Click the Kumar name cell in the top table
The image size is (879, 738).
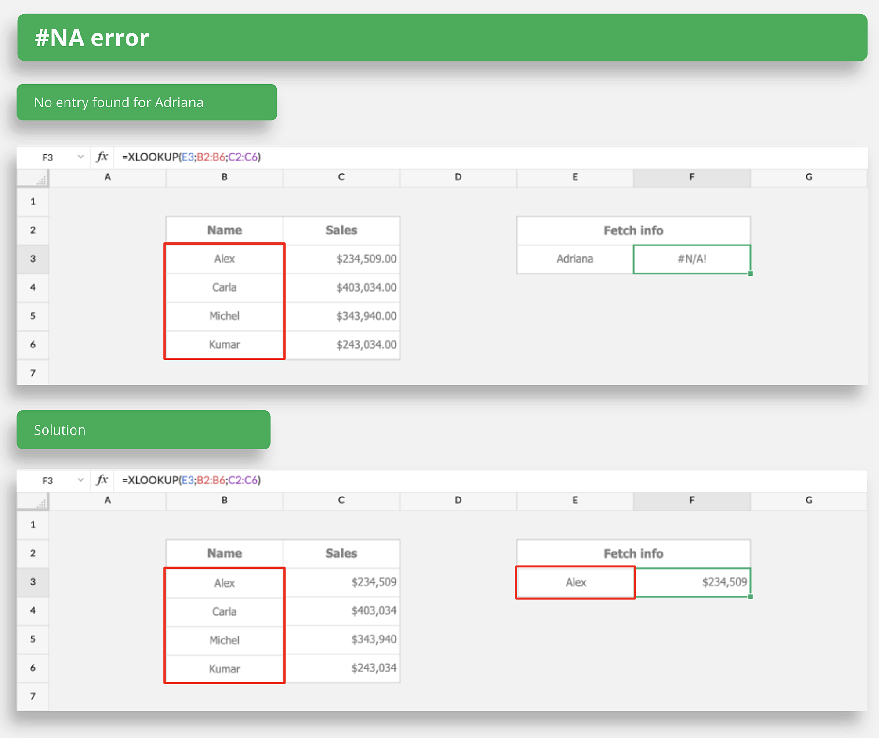click(x=224, y=345)
